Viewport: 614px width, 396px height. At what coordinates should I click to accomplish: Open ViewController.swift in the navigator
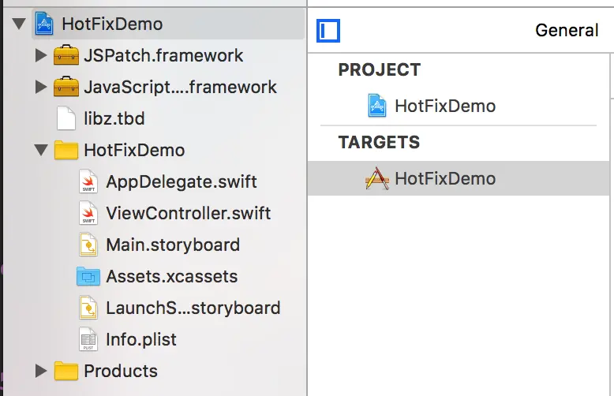coord(188,214)
